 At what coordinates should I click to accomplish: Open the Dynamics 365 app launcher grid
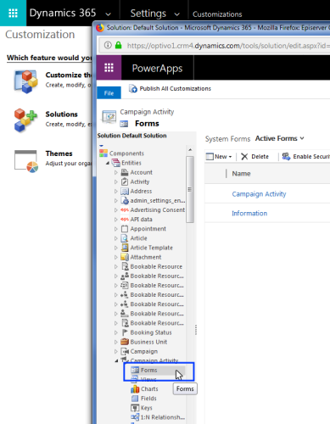click(13, 13)
